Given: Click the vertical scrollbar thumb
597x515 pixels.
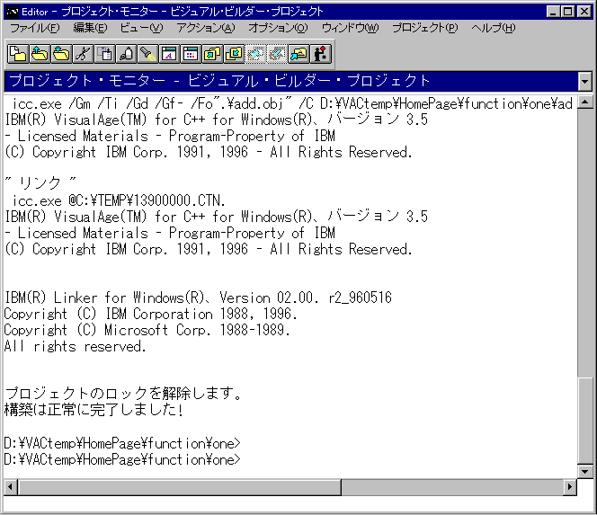Looking at the screenshot, I should click(x=584, y=421).
